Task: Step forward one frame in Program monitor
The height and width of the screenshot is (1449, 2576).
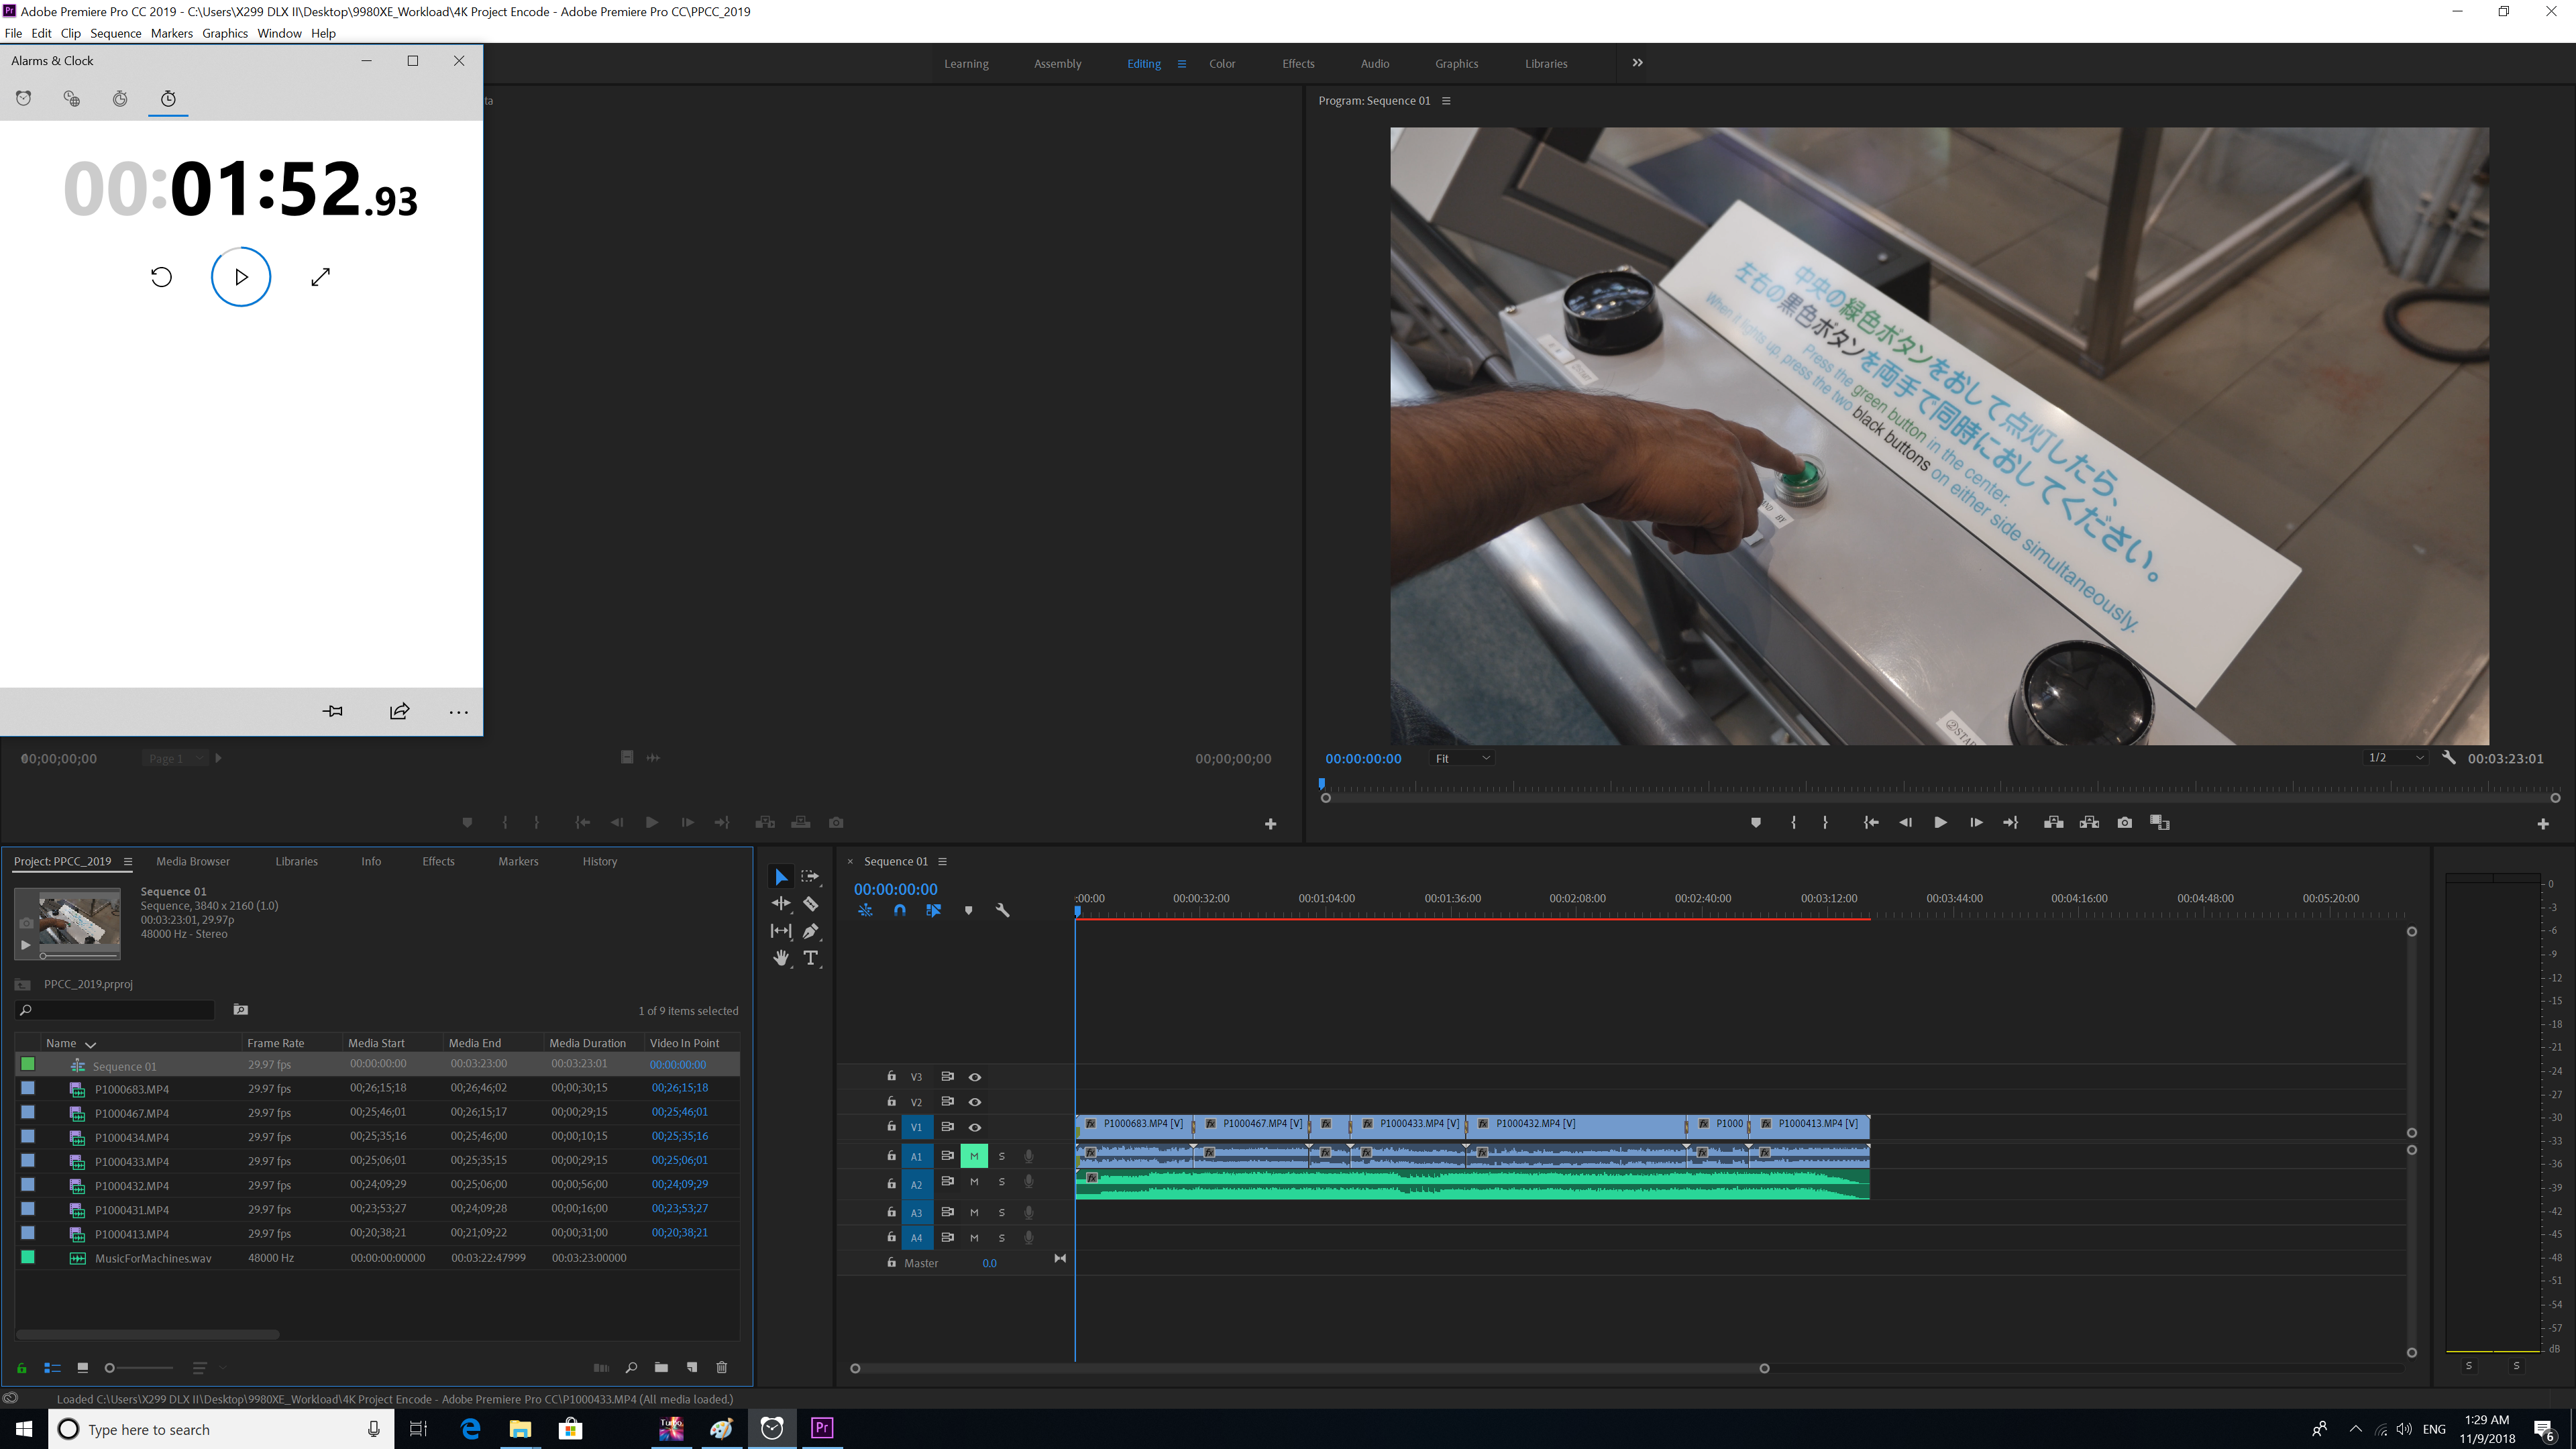Action: pyautogui.click(x=1976, y=822)
